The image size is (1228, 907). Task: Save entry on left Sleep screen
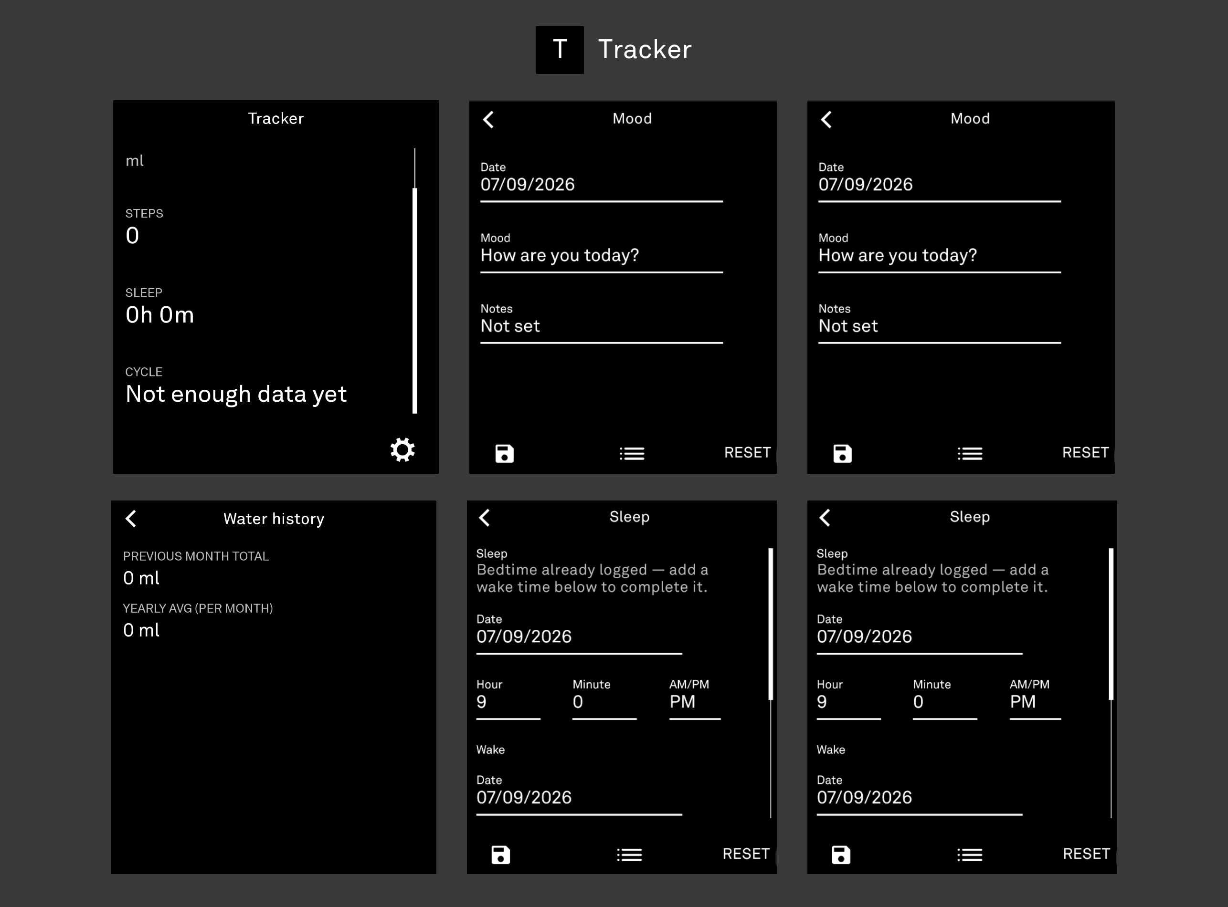coord(500,855)
